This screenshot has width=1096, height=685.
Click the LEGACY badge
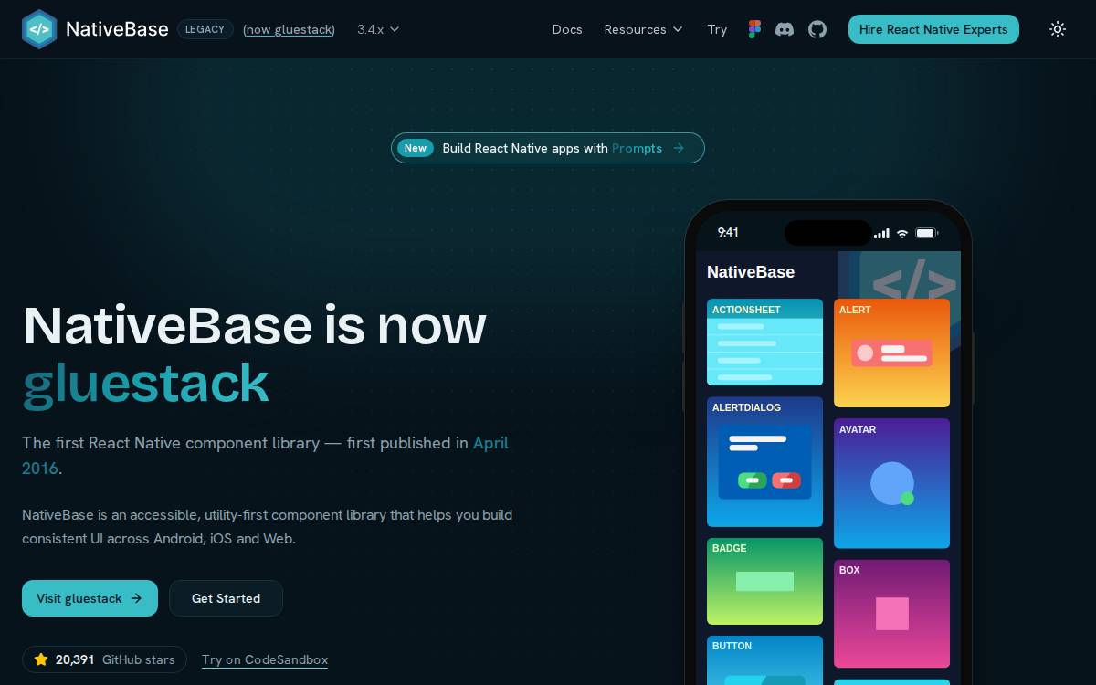coord(205,29)
